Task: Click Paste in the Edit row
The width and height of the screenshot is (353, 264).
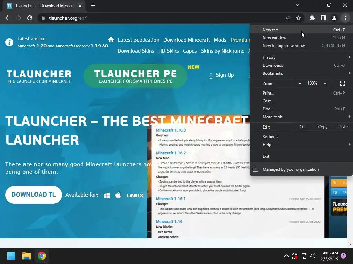Action: 343,127
